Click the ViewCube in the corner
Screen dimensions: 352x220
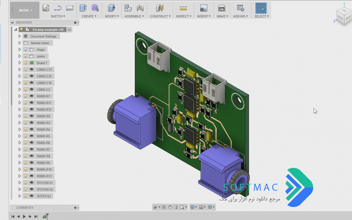pyautogui.click(x=344, y=16)
